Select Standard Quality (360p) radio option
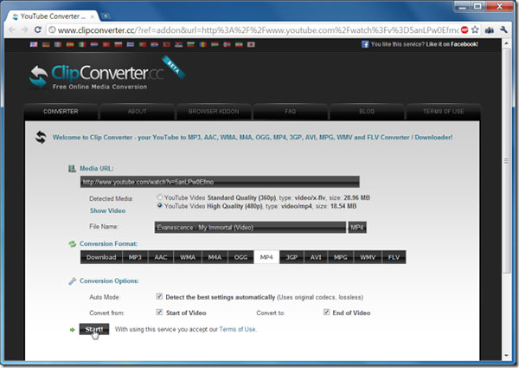 (160, 197)
